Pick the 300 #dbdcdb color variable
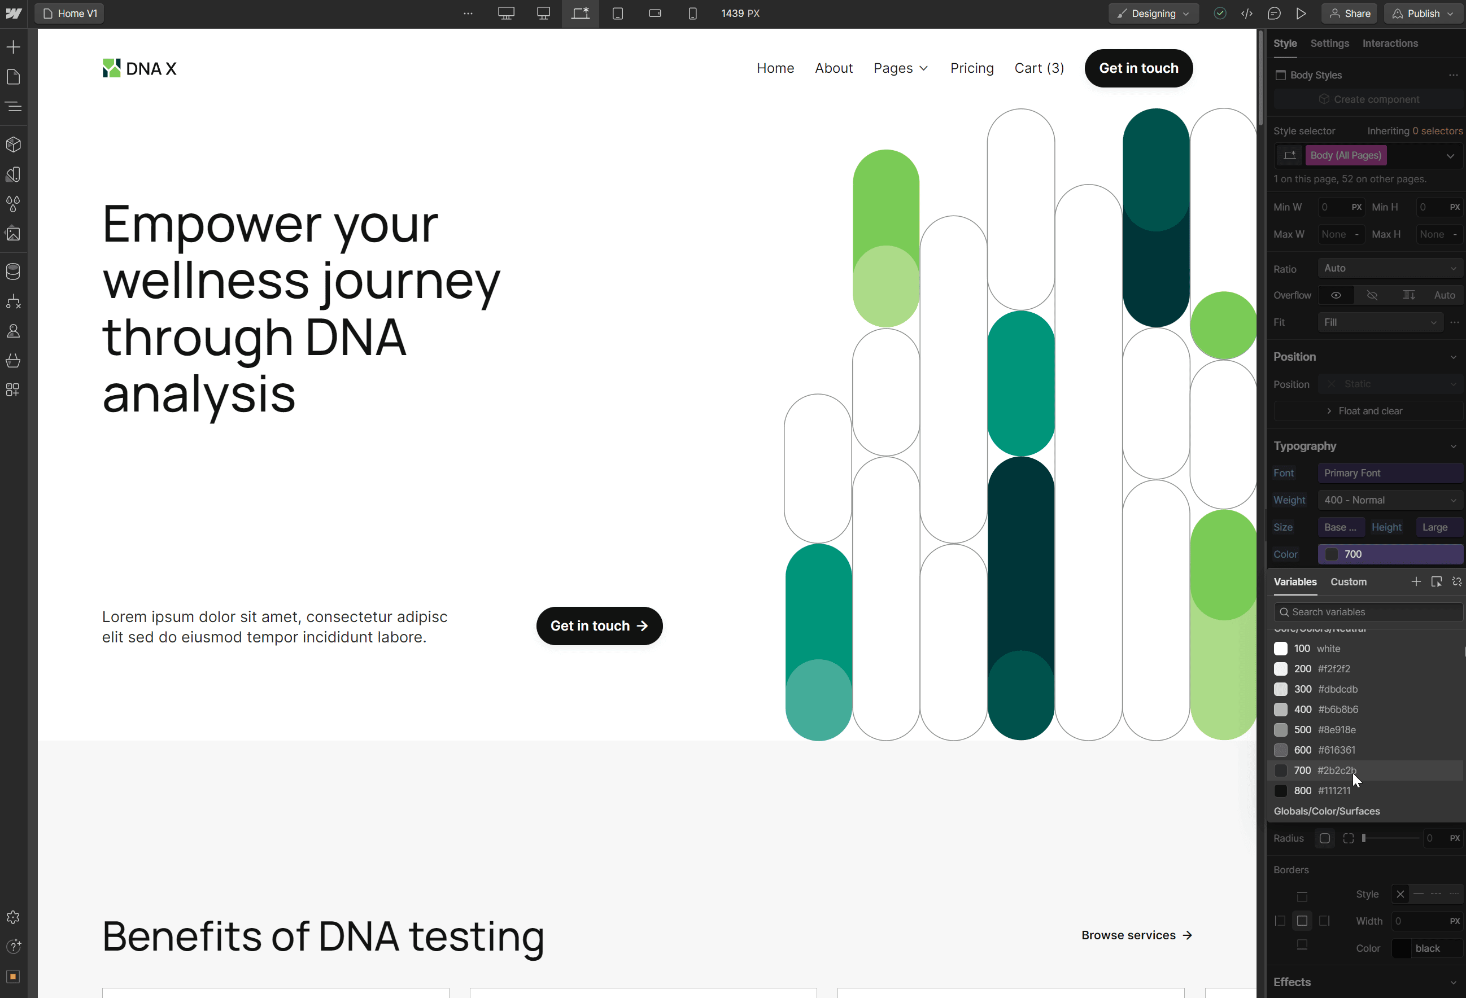Image resolution: width=1466 pixels, height=998 pixels. (1364, 689)
